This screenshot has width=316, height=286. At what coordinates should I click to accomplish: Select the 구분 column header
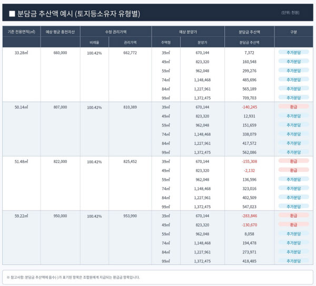(x=294, y=32)
